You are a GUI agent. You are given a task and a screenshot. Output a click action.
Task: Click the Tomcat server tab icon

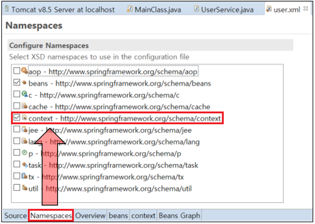pyautogui.click(x=7, y=9)
